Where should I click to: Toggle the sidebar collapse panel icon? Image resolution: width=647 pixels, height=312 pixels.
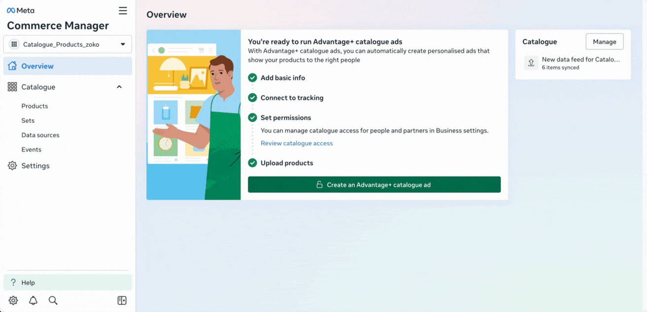pos(122,301)
